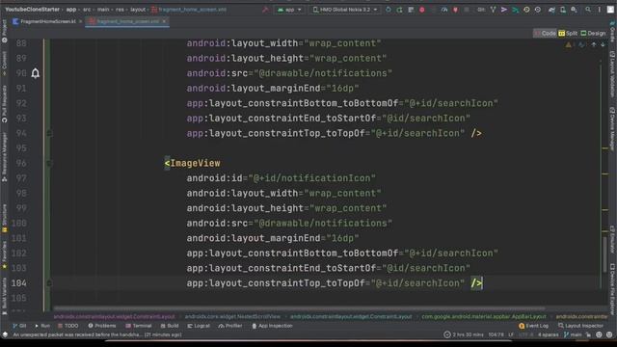The image size is (617, 347).
Task: Click the notifications bell gutter icon
Action: click(36, 73)
